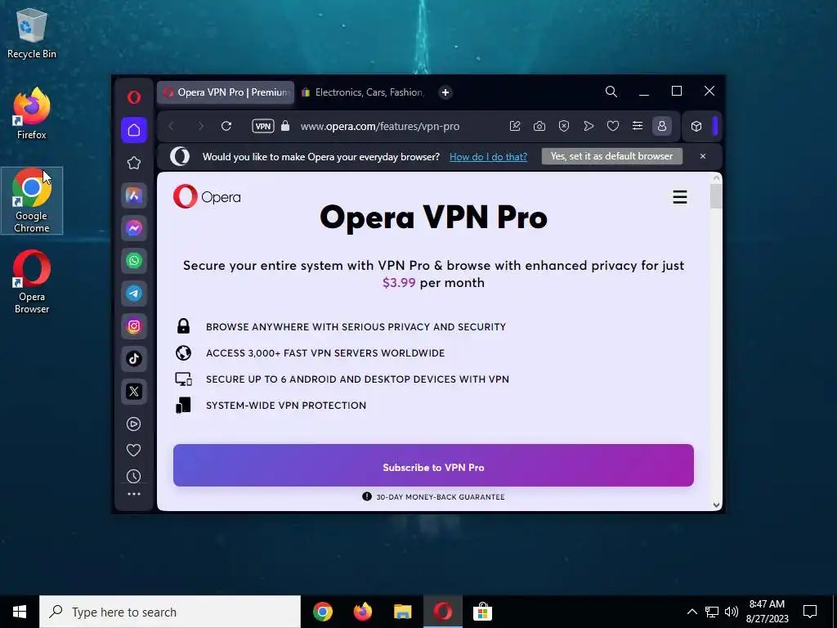
Task: Select the Opera Browser desktop shortcut
Action: pos(32,281)
